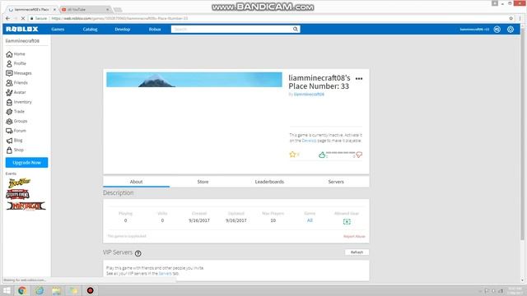The image size is (527, 296).
Task: Click the Roblox logo
Action: (x=22, y=30)
